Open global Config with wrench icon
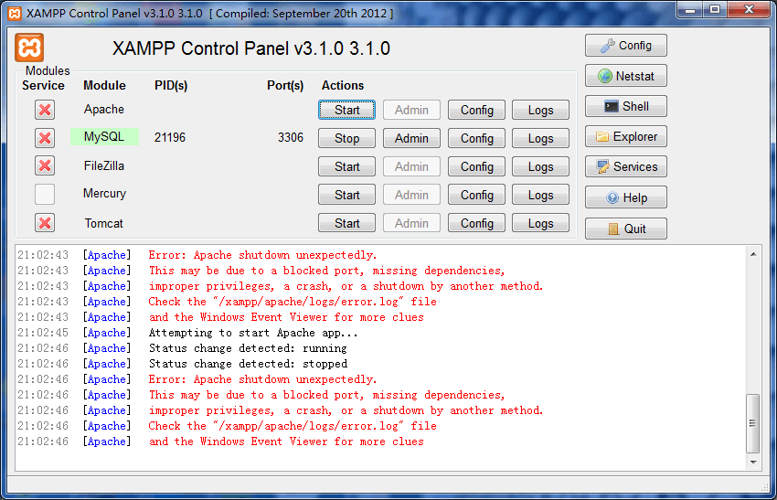 click(x=626, y=45)
